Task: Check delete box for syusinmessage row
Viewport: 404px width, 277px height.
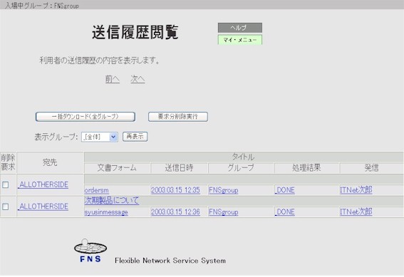Action: (x=6, y=207)
